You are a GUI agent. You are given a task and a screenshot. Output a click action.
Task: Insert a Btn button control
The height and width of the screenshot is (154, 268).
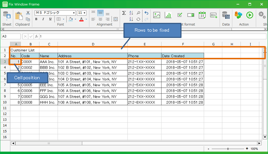click(214, 15)
